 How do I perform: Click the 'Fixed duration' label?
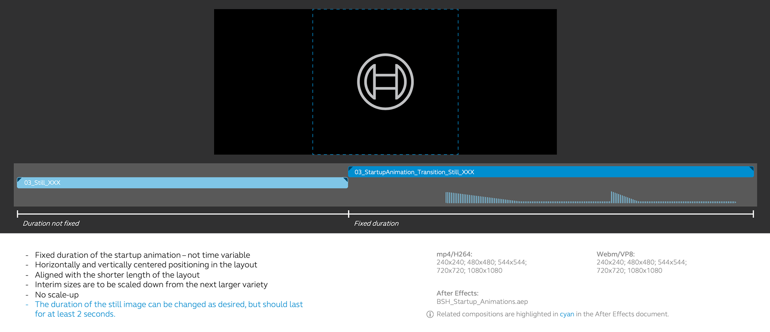(376, 223)
